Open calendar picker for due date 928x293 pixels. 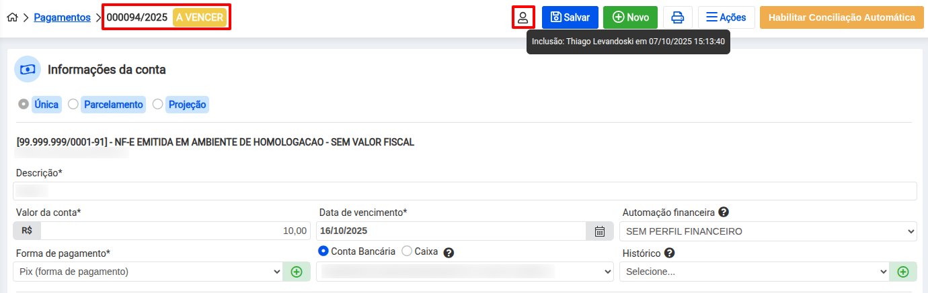point(600,231)
